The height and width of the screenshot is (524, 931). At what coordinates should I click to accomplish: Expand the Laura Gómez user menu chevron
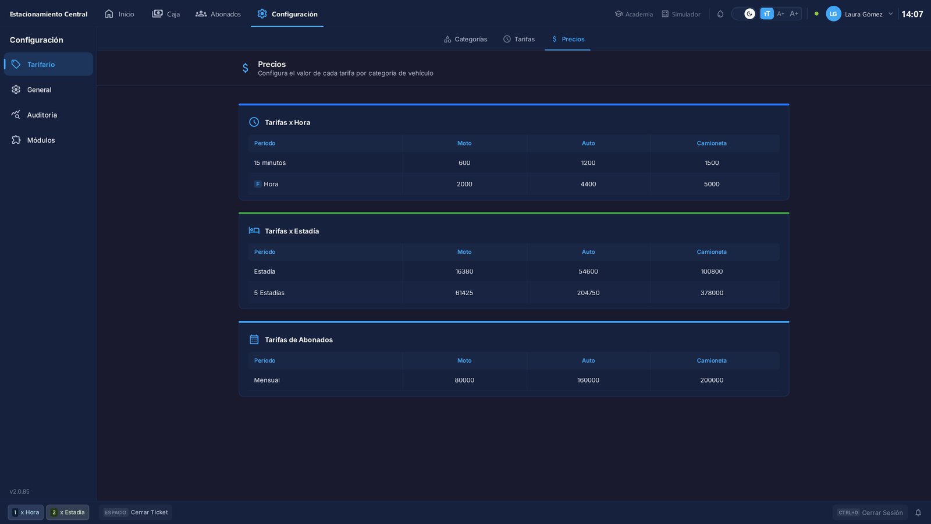coord(890,14)
